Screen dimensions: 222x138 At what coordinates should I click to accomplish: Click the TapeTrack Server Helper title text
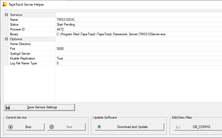(26, 5)
